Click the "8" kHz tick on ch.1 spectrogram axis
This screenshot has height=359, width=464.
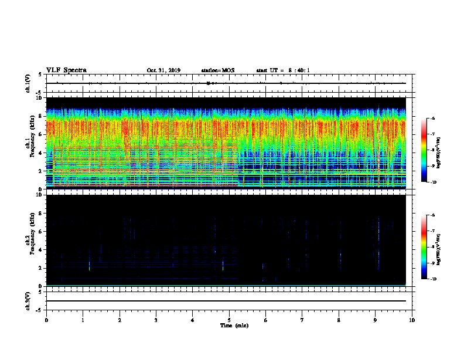pyautogui.click(x=41, y=116)
